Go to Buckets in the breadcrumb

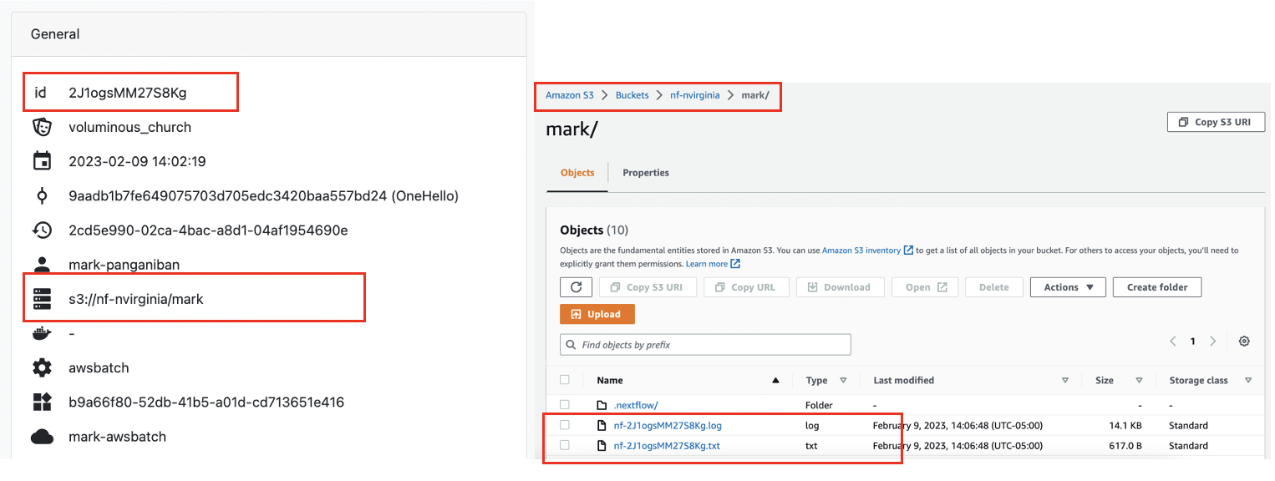632,95
